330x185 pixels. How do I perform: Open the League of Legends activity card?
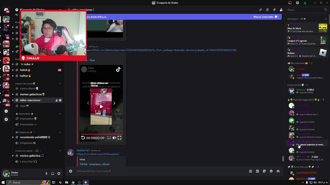(x=307, y=40)
